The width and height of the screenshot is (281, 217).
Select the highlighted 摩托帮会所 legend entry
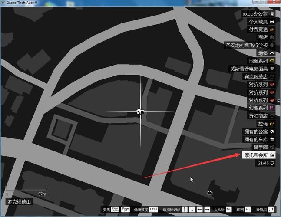(x=259, y=155)
